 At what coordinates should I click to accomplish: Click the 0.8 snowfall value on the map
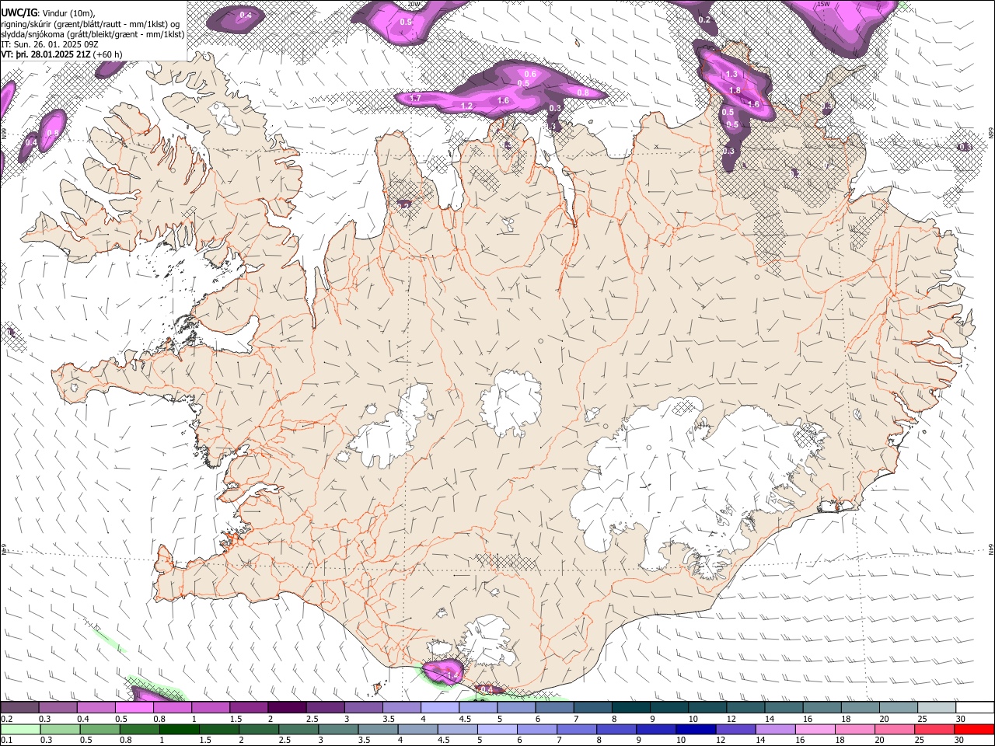582,92
